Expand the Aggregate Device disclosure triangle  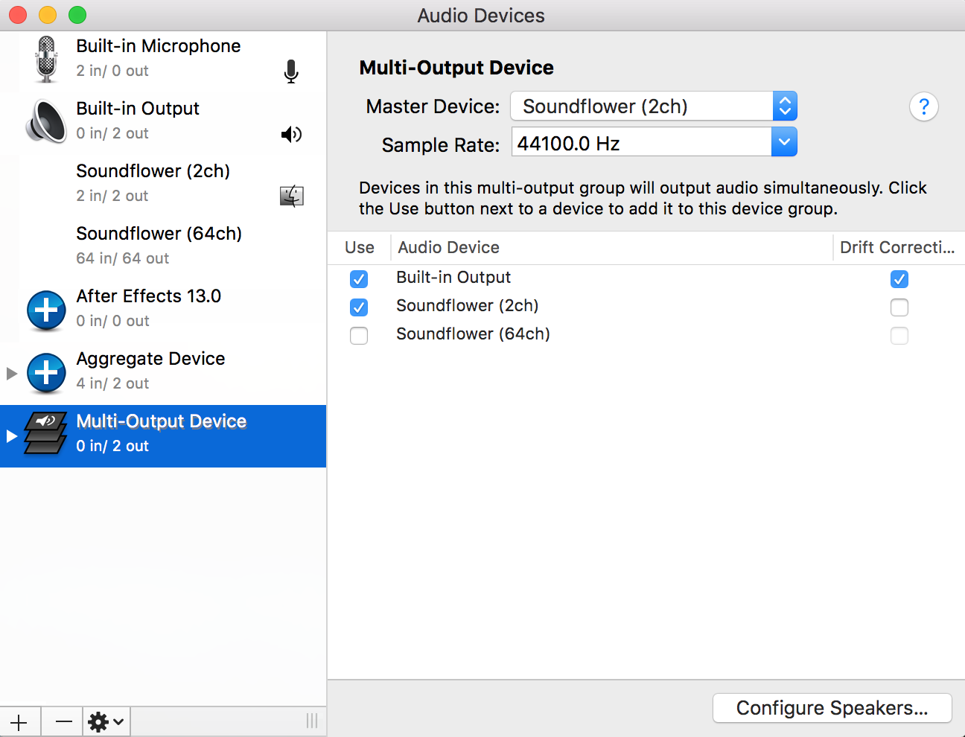click(x=11, y=373)
